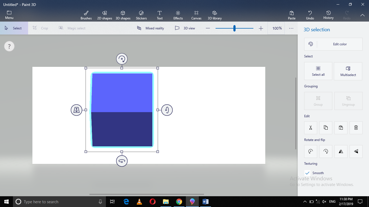Switch to 3D view mode
The height and width of the screenshot is (207, 369).
point(185,28)
